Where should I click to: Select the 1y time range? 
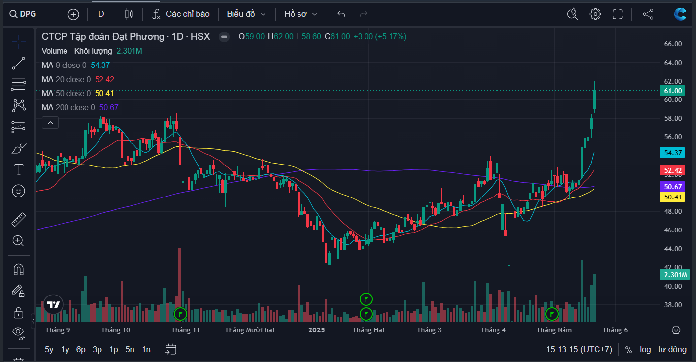65,350
